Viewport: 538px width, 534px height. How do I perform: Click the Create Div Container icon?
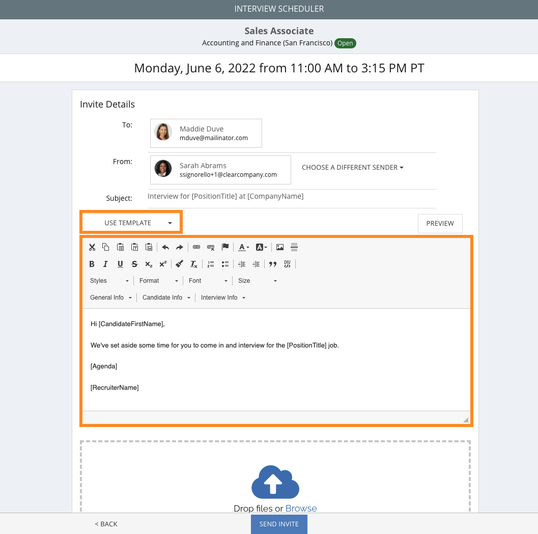pyautogui.click(x=287, y=264)
